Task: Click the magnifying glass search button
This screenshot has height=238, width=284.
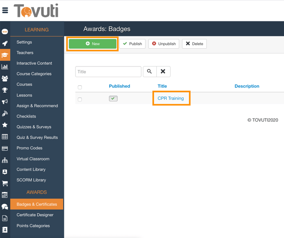Action: coord(149,72)
